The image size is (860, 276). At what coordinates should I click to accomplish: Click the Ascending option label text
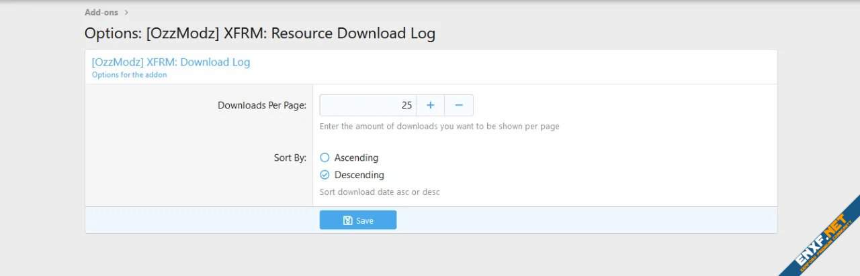point(356,158)
